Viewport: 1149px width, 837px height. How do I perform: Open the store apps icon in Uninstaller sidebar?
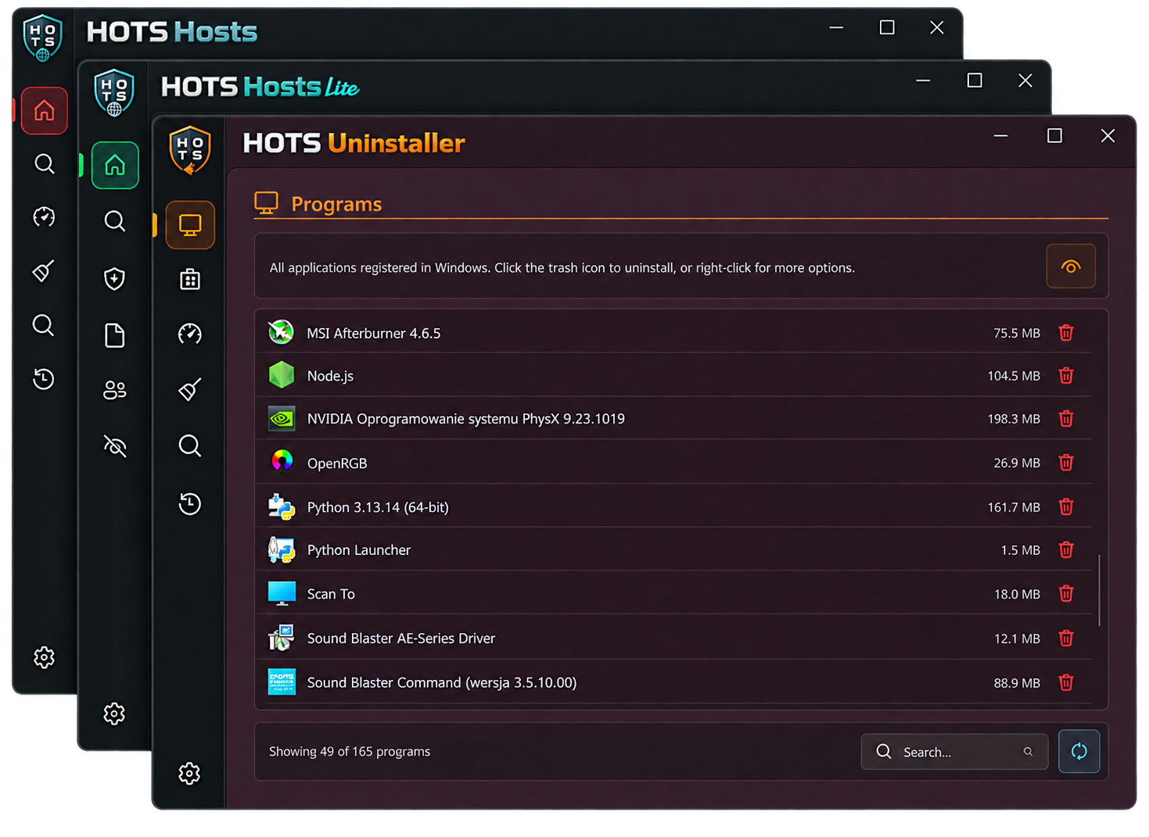190,279
